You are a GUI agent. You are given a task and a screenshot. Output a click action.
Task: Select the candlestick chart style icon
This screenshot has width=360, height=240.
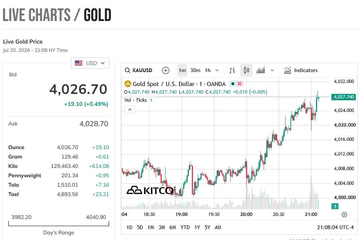[x=246, y=70]
